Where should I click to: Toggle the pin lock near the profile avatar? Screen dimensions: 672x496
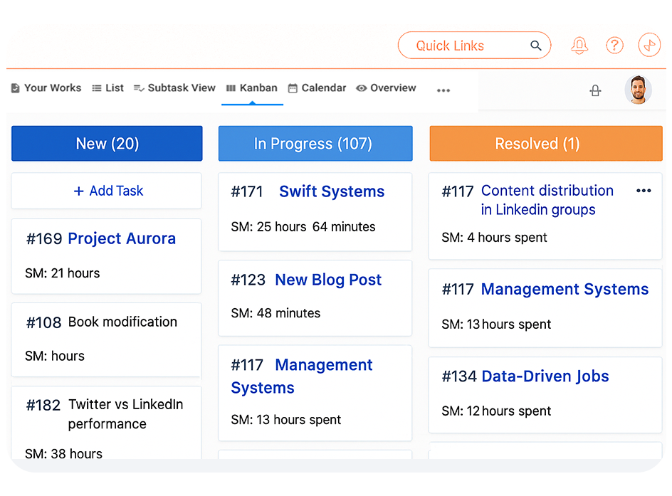(595, 90)
